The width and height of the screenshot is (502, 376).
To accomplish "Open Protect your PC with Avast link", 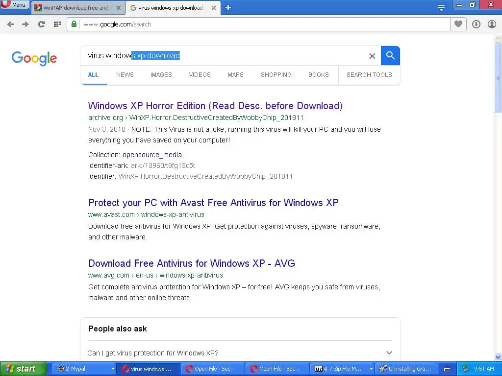I will [x=214, y=203].
